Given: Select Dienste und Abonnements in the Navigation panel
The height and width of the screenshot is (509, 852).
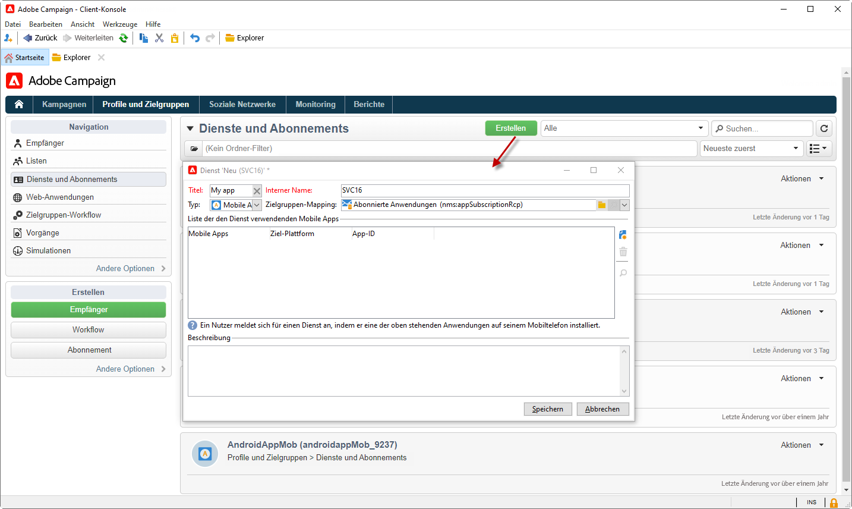Looking at the screenshot, I should click(89, 179).
